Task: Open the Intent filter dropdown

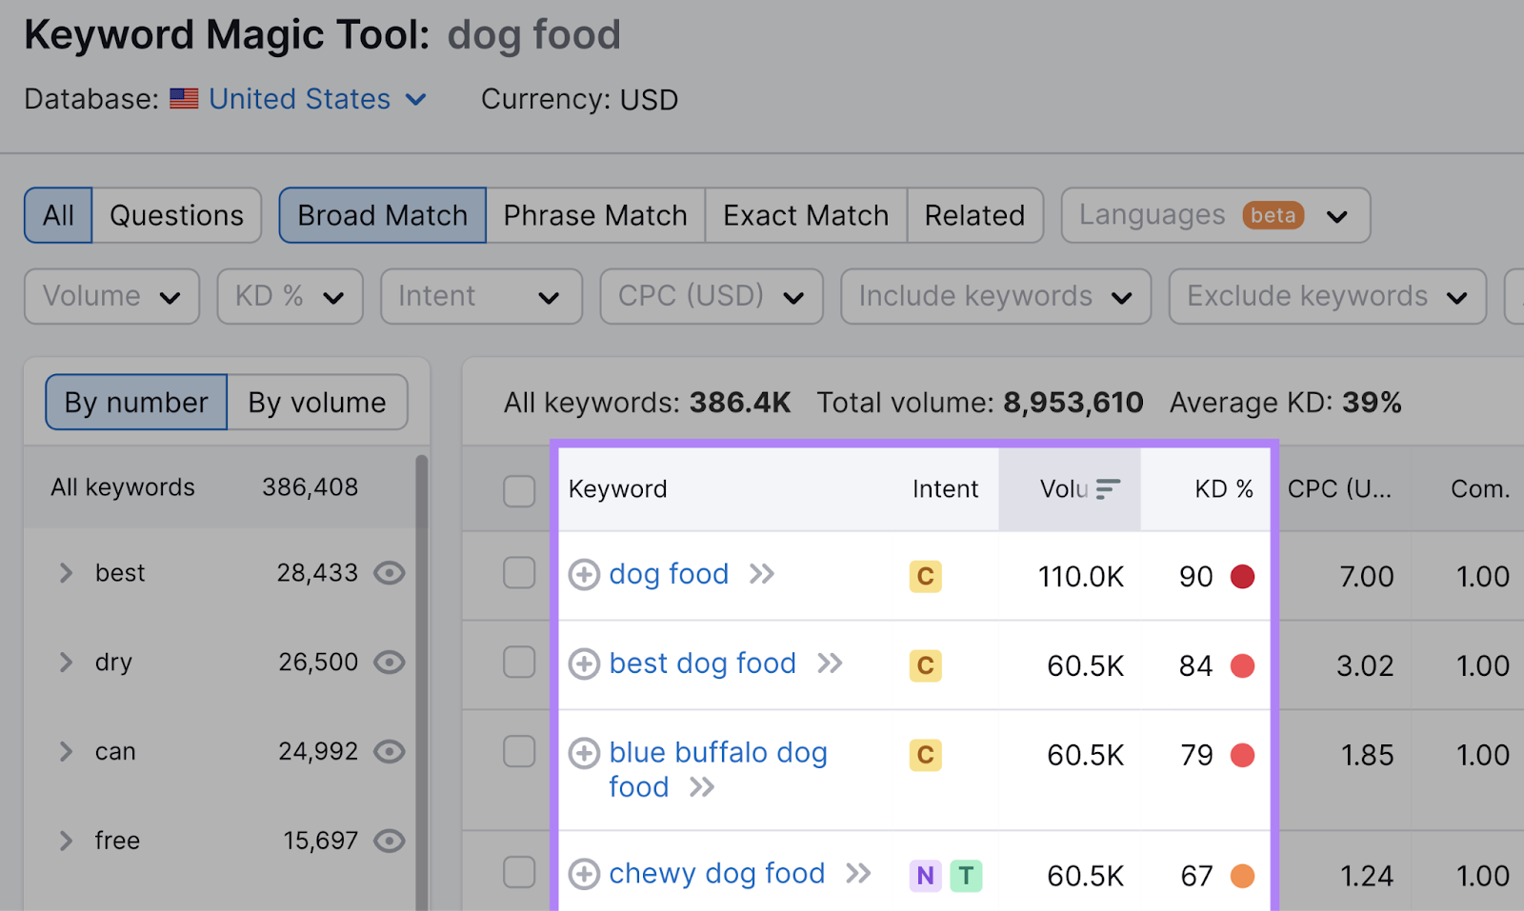Action: (480, 296)
